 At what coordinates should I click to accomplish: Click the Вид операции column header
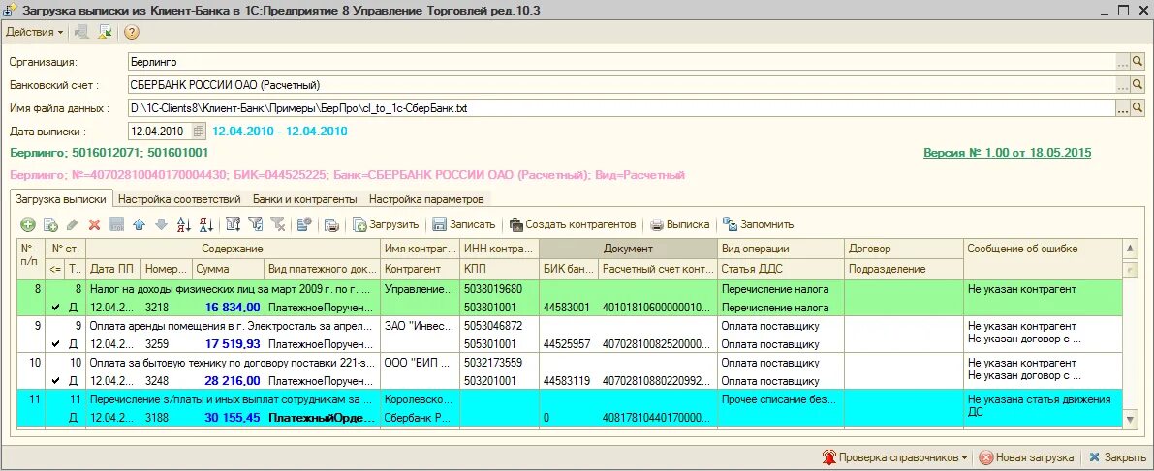(780, 250)
